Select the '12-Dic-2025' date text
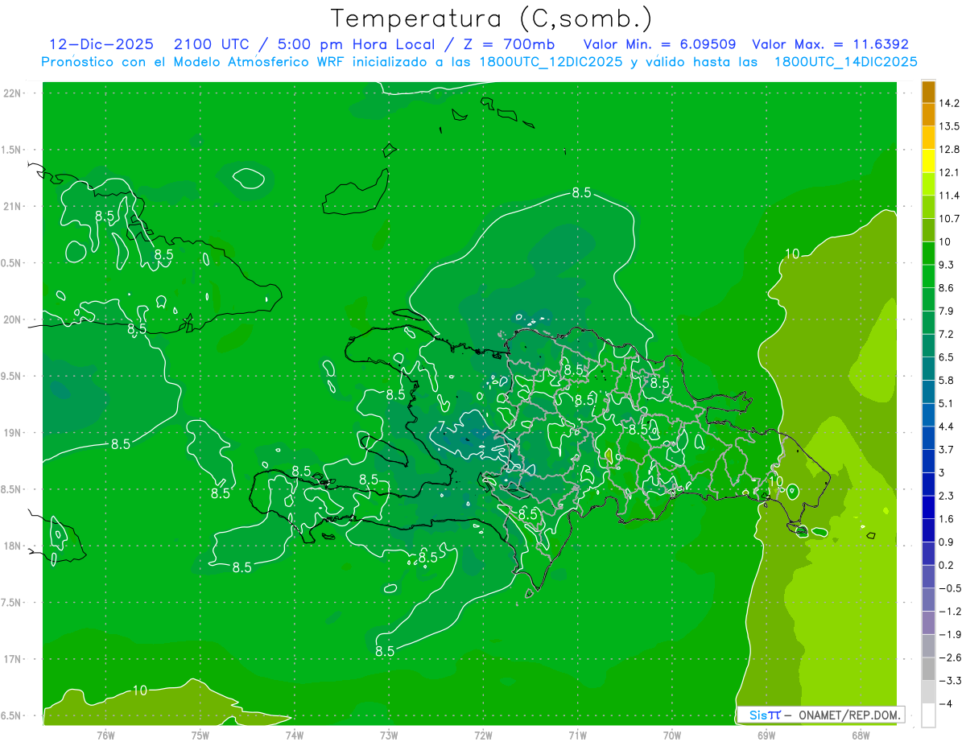966x746 pixels. [x=102, y=44]
